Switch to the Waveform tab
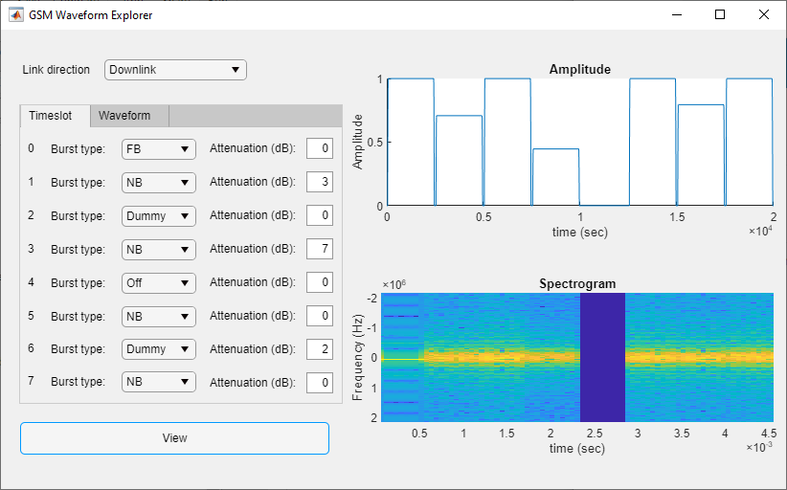The height and width of the screenshot is (490, 787). [x=124, y=116]
